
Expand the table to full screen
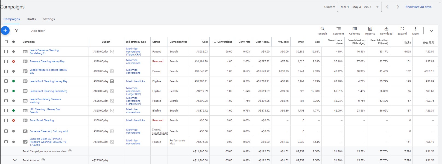pos(402,30)
